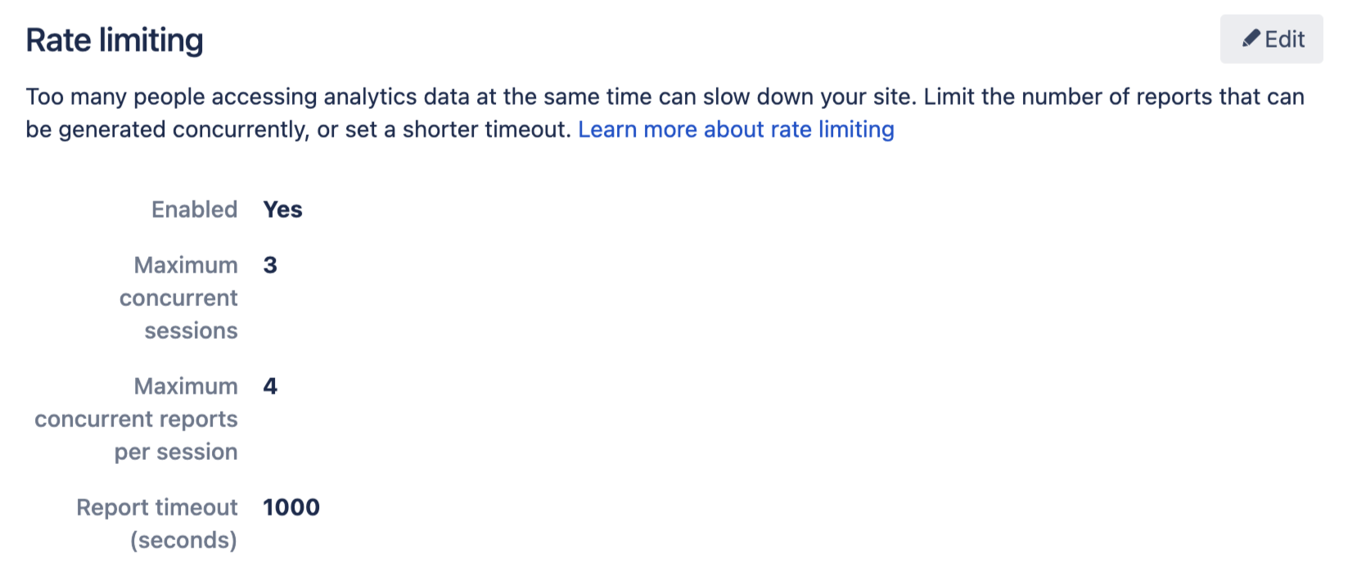Image resolution: width=1352 pixels, height=581 pixels.
Task: Click the Enabled label
Action: pyautogui.click(x=195, y=209)
